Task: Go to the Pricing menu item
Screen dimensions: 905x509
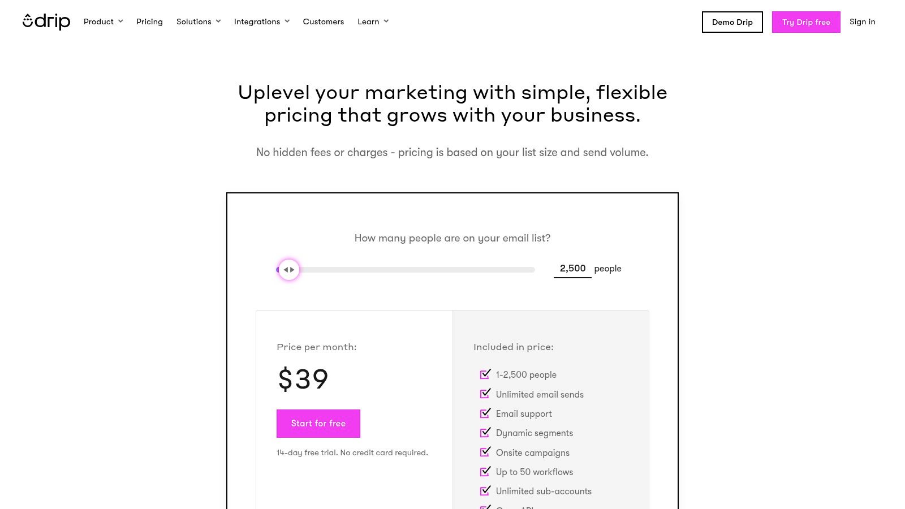Action: [149, 21]
